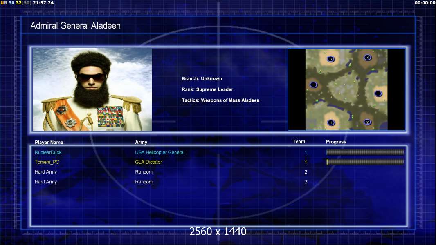Click Random army in the first Hard Army row
Screen dimensions: 436x245
pos(144,172)
